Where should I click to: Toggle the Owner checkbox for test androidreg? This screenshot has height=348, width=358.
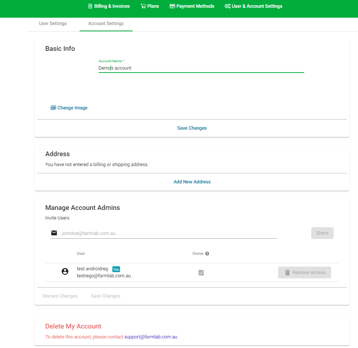click(x=201, y=273)
